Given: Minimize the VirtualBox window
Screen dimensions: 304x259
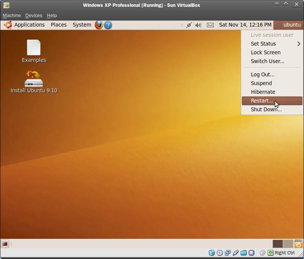Looking at the screenshot, I should click(x=276, y=3).
